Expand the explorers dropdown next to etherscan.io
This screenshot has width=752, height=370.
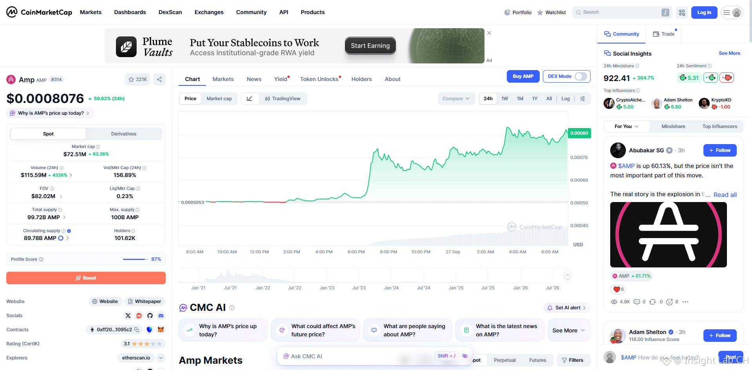coord(161,358)
